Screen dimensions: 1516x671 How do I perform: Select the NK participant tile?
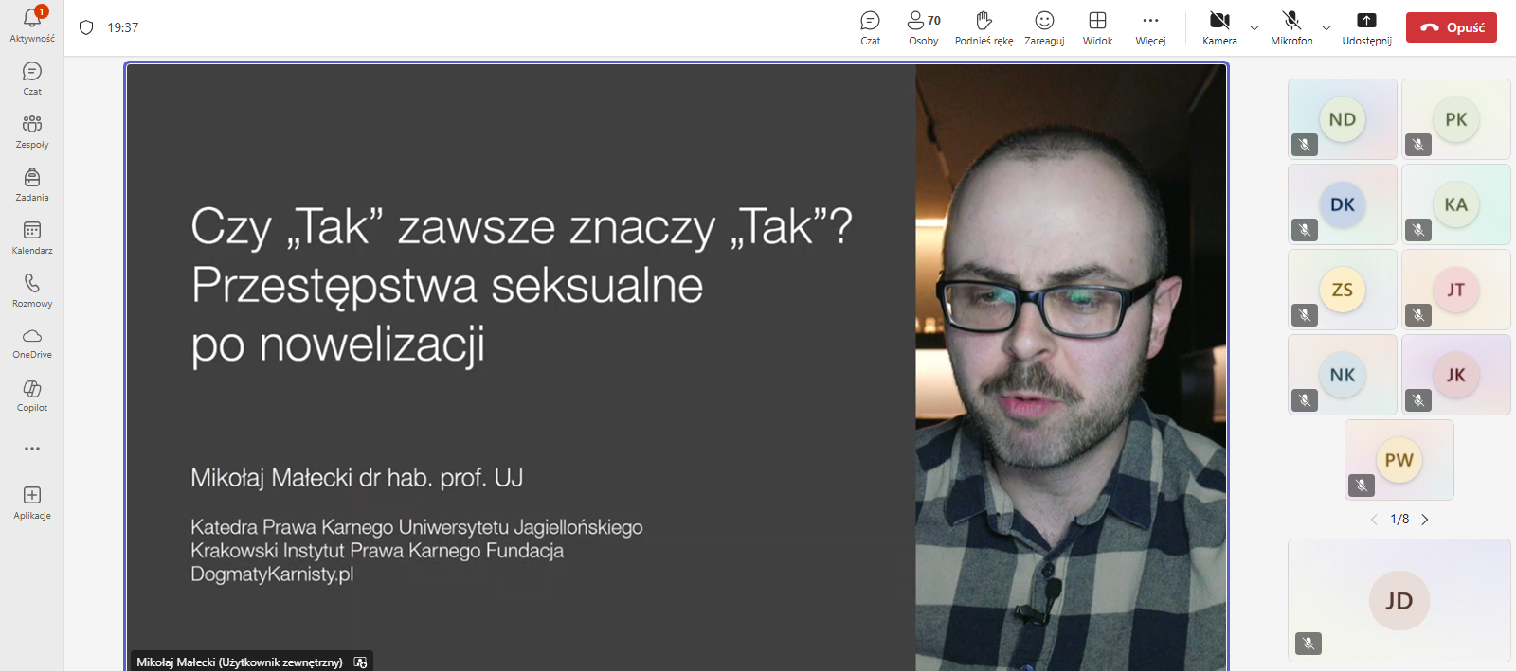(1342, 375)
